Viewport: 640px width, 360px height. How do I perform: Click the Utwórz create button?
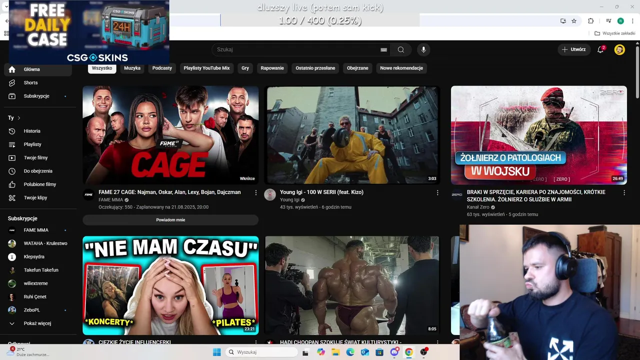point(573,49)
